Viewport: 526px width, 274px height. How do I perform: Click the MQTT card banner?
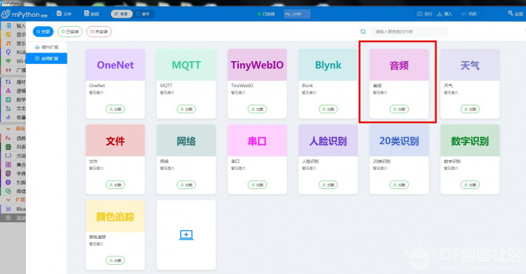[x=186, y=65]
